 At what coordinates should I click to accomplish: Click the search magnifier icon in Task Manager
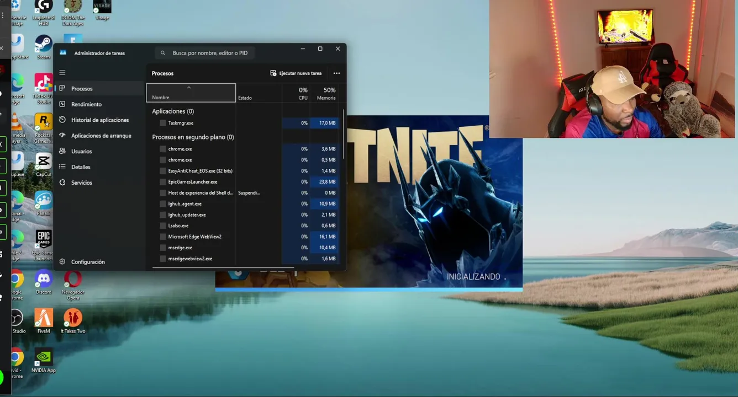163,53
